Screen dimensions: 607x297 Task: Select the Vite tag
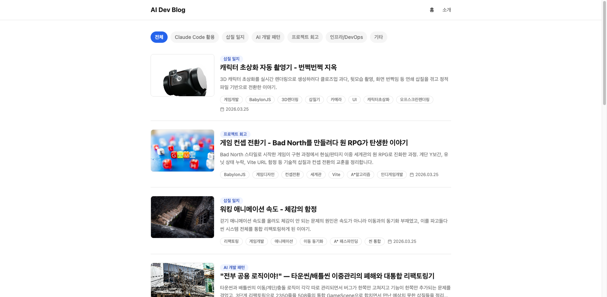(x=336, y=175)
